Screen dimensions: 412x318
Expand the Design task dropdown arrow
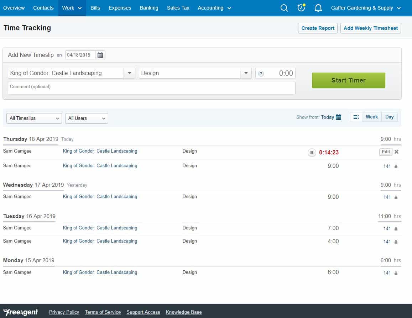tap(246, 73)
